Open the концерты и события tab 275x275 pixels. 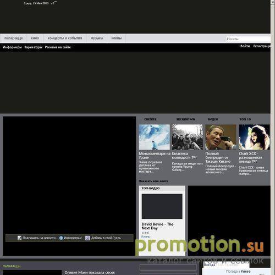(x=65, y=38)
